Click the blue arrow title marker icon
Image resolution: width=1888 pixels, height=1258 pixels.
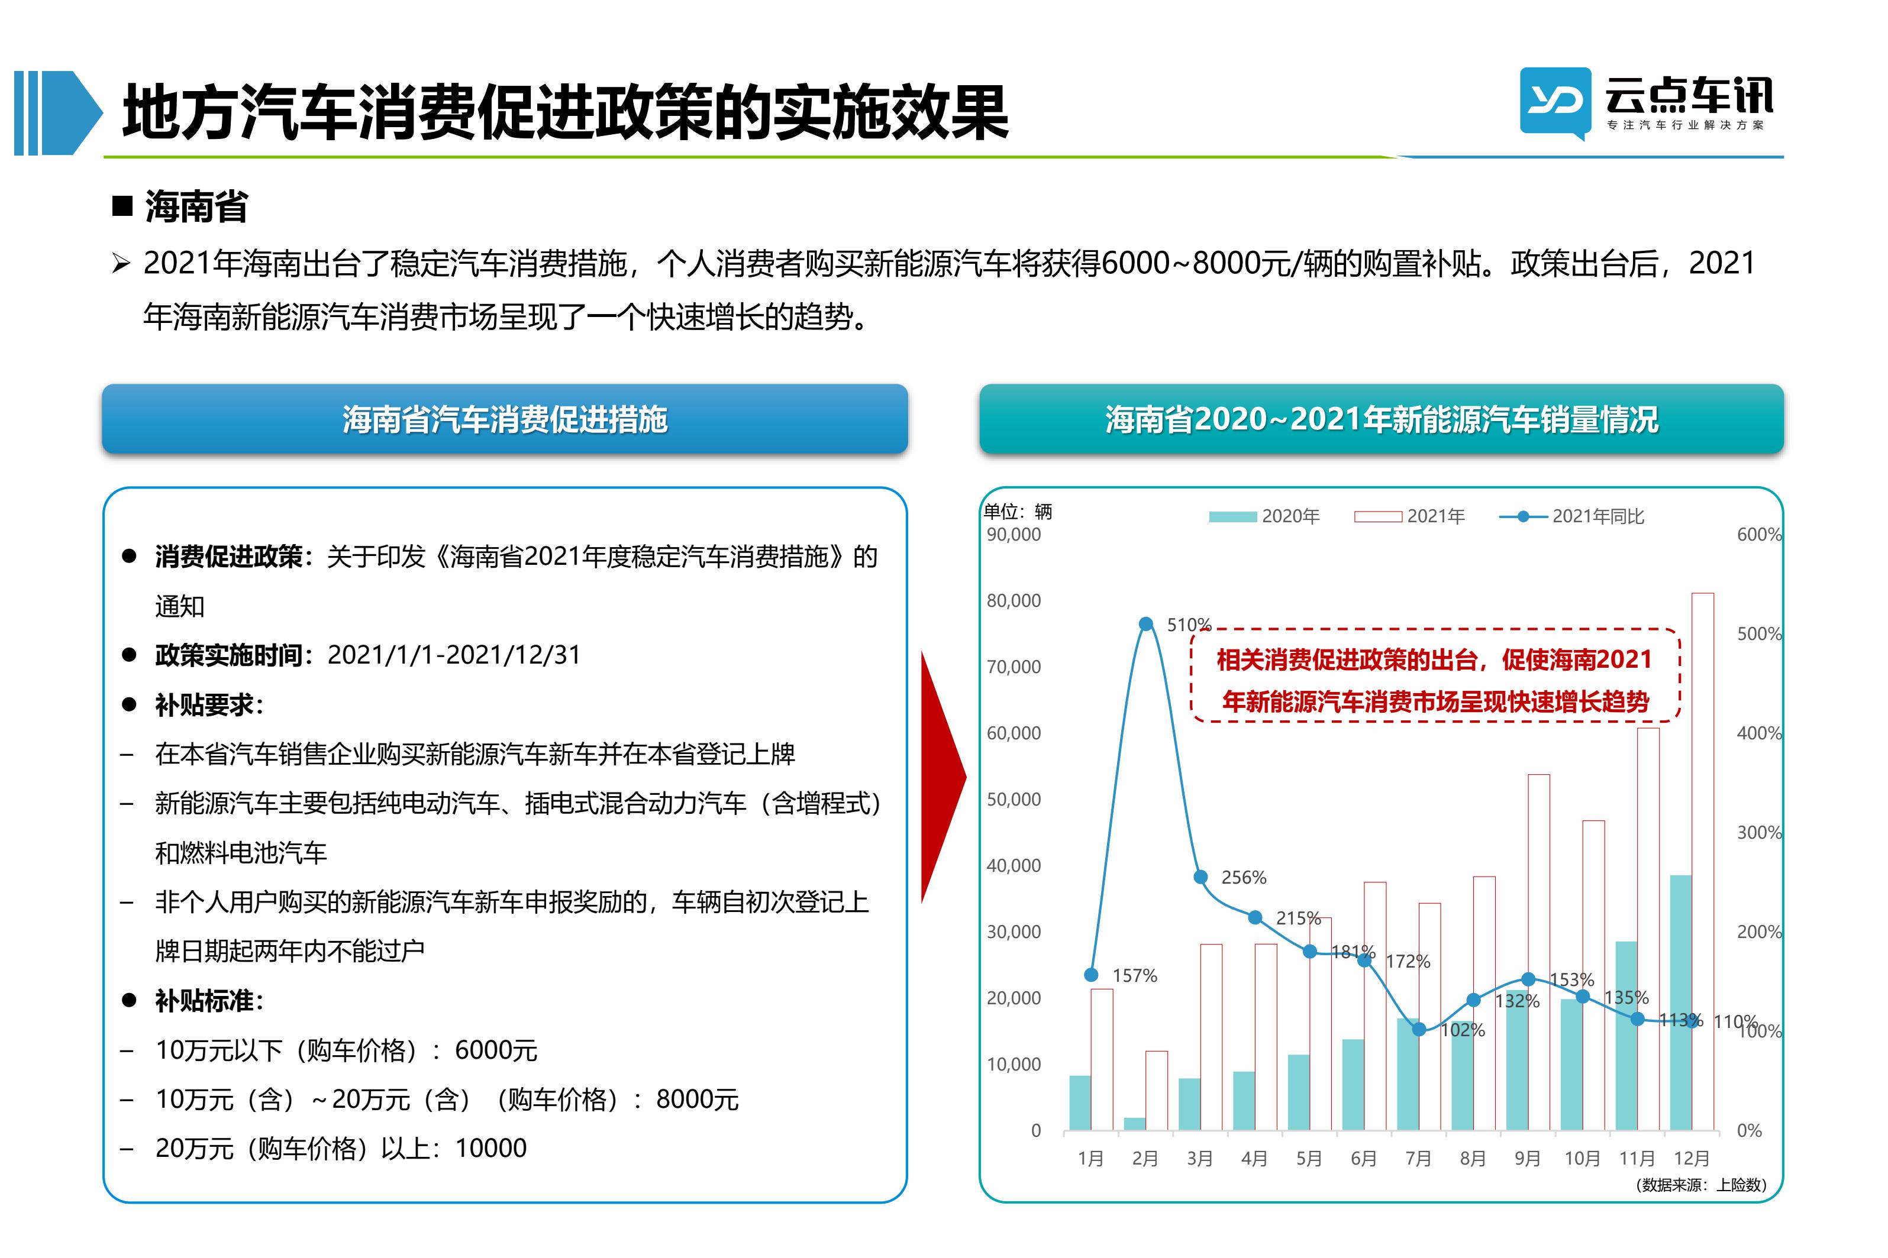click(59, 113)
